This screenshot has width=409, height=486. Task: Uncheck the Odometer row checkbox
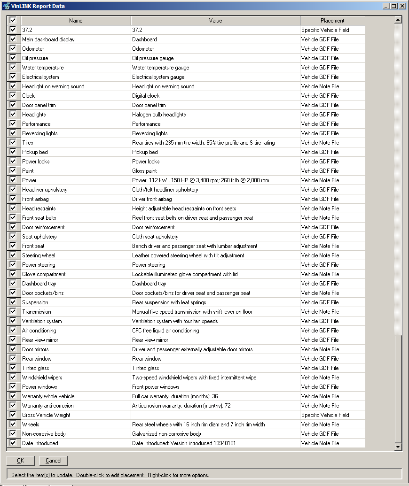[x=13, y=49]
